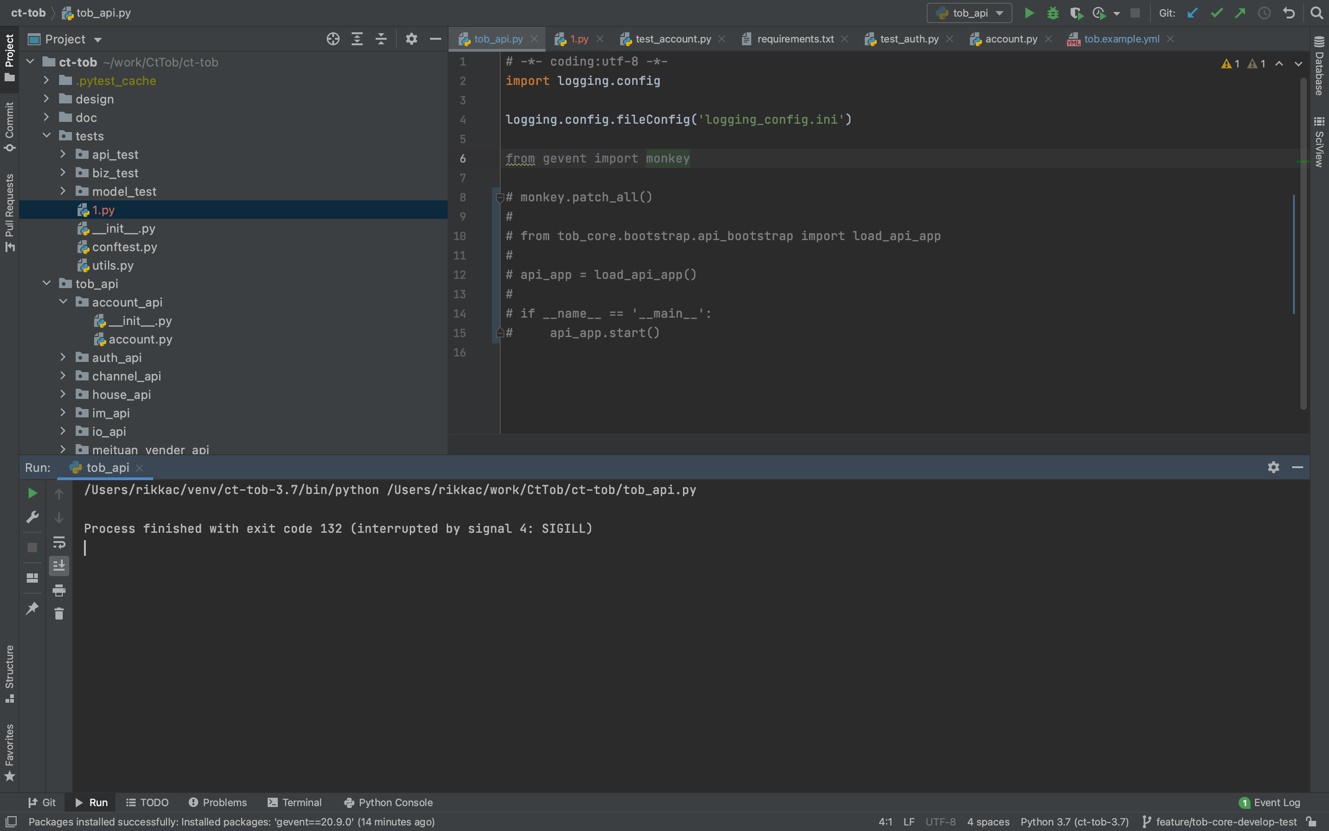
Task: Click the Git update project arrow
Action: coord(1192,13)
